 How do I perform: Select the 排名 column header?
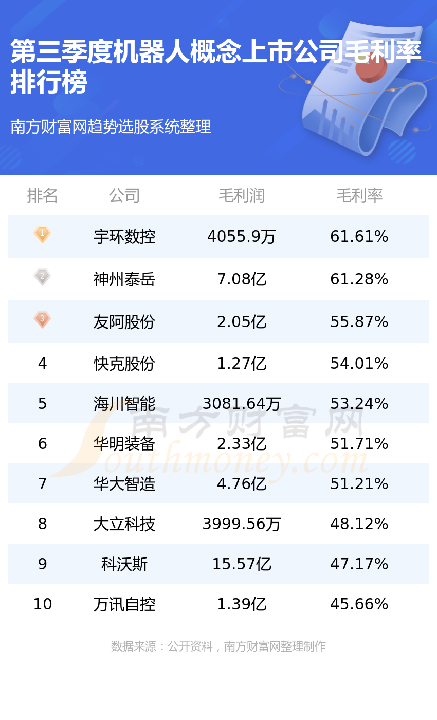tap(42, 195)
